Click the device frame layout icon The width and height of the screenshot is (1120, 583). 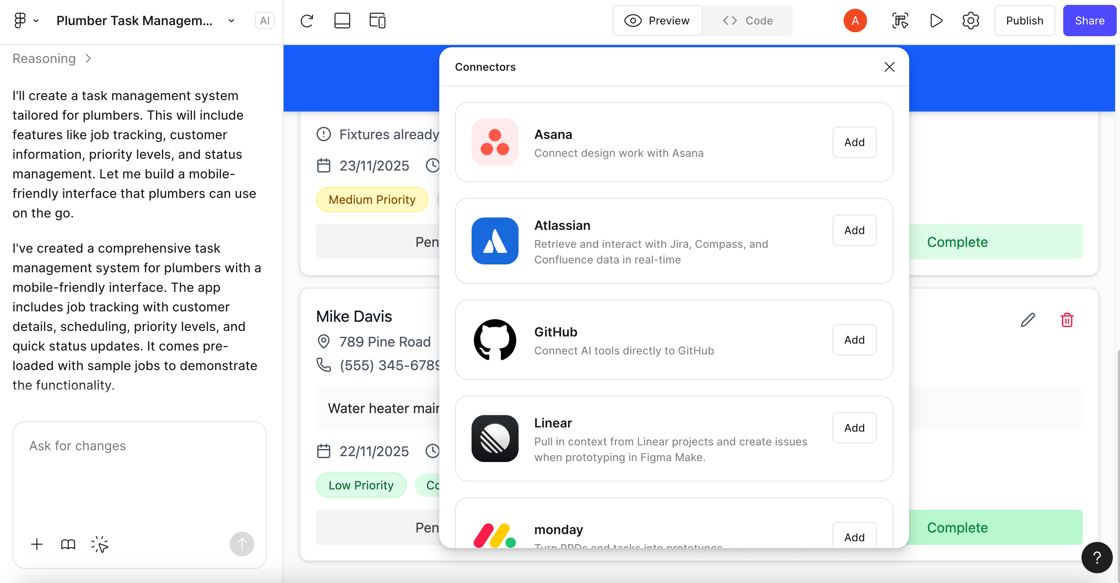point(342,21)
